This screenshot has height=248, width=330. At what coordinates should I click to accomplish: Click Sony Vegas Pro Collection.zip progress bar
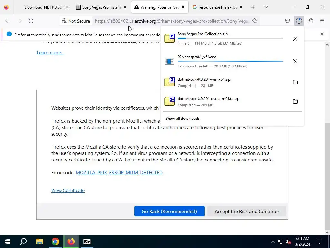tap(230, 38)
